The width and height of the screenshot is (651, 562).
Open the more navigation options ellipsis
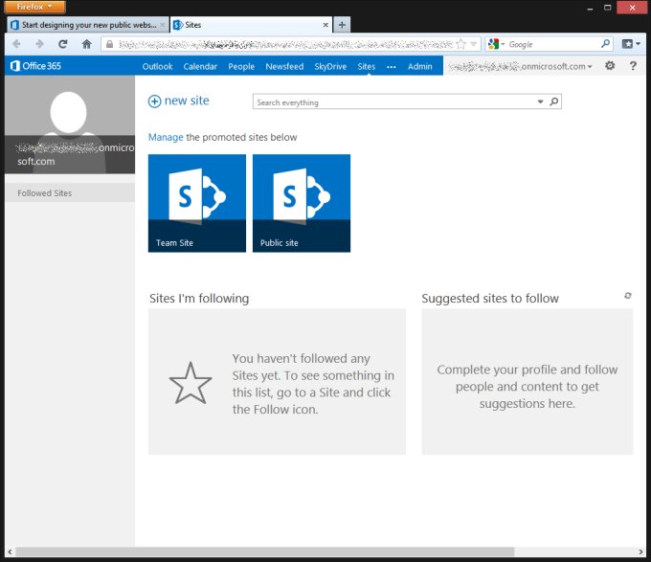(x=391, y=67)
